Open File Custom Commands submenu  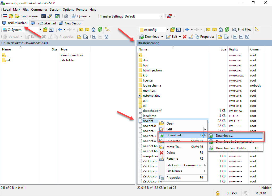point(183,165)
